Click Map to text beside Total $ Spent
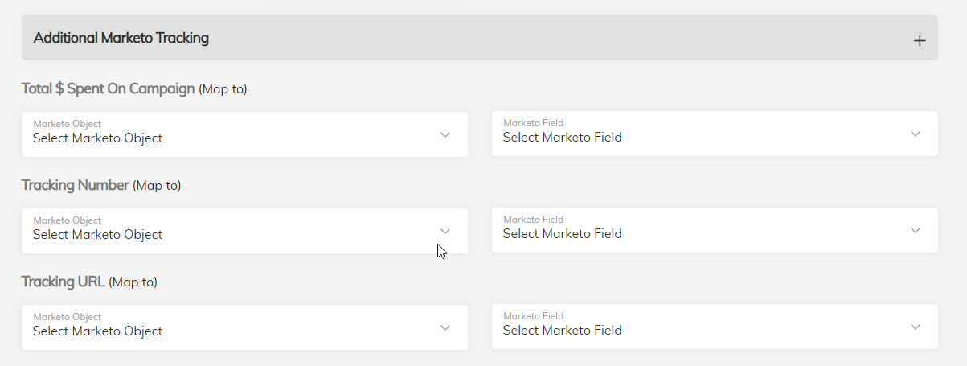The height and width of the screenshot is (366, 967). tap(223, 89)
